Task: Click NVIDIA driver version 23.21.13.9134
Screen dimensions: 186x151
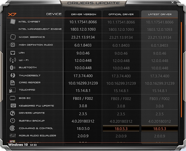Action: [x=83, y=37]
